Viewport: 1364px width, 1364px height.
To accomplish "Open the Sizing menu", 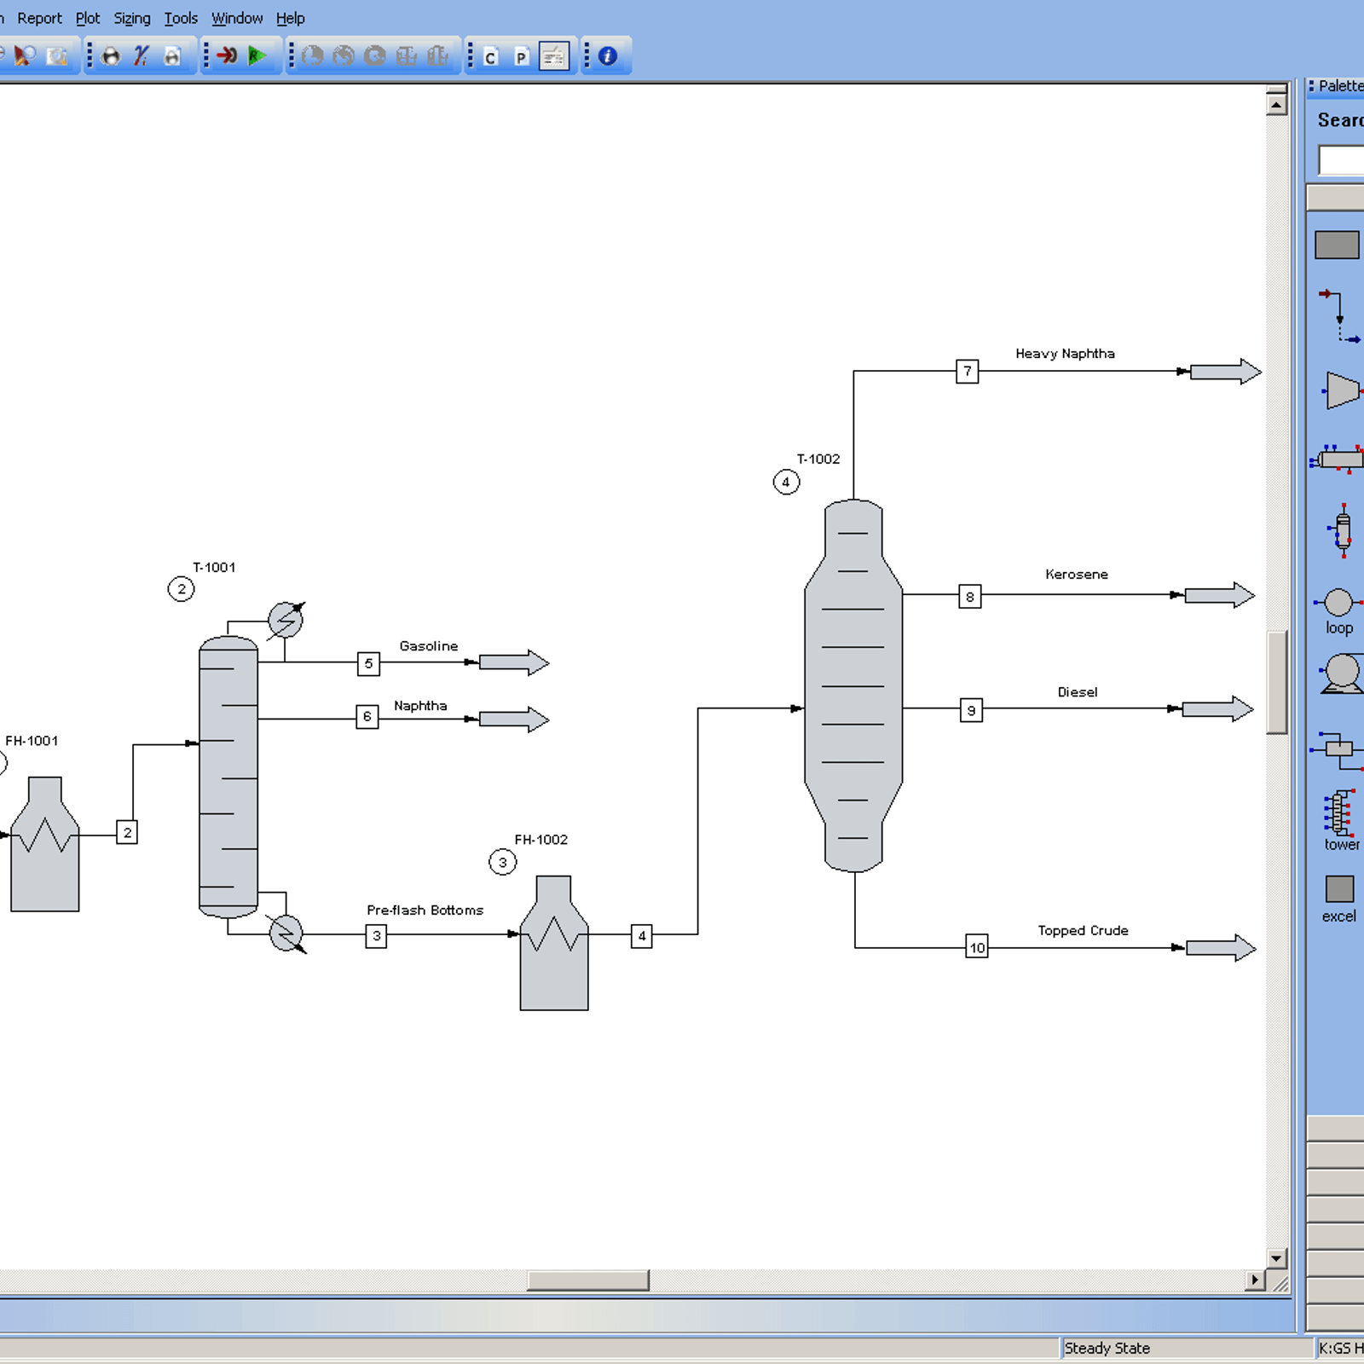I will pyautogui.click(x=132, y=18).
